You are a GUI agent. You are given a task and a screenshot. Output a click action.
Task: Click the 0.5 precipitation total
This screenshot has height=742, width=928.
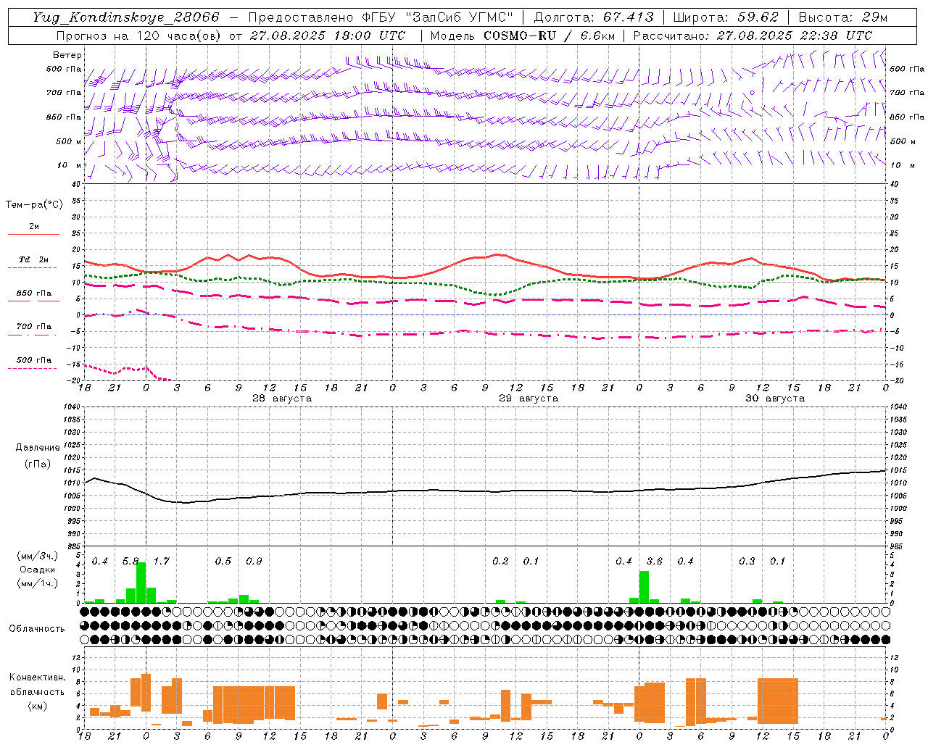[x=223, y=562]
